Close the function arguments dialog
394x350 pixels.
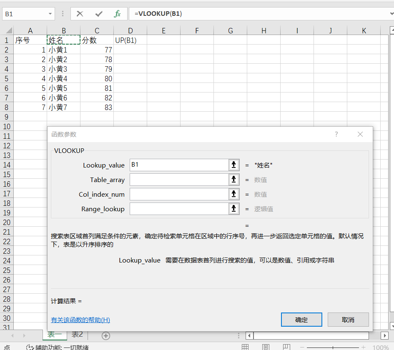360,134
